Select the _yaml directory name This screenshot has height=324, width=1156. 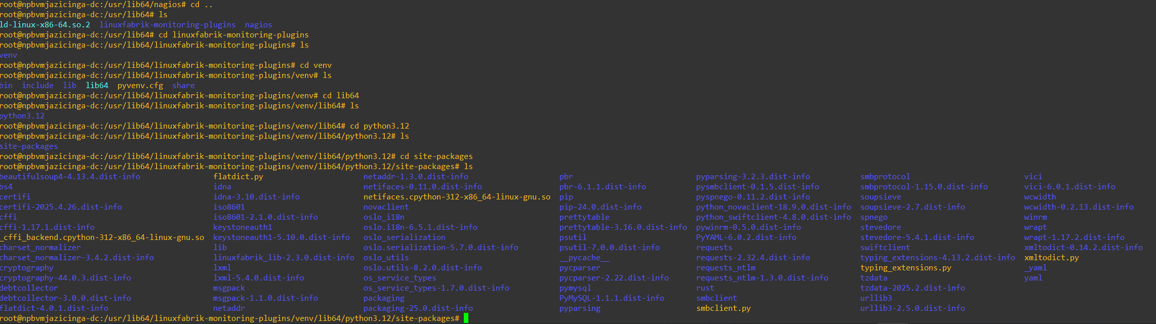coord(1035,268)
